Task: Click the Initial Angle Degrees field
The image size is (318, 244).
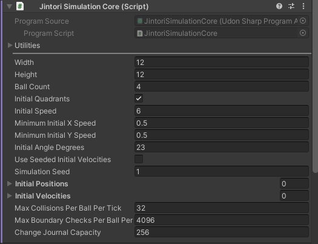Action: [x=222, y=147]
